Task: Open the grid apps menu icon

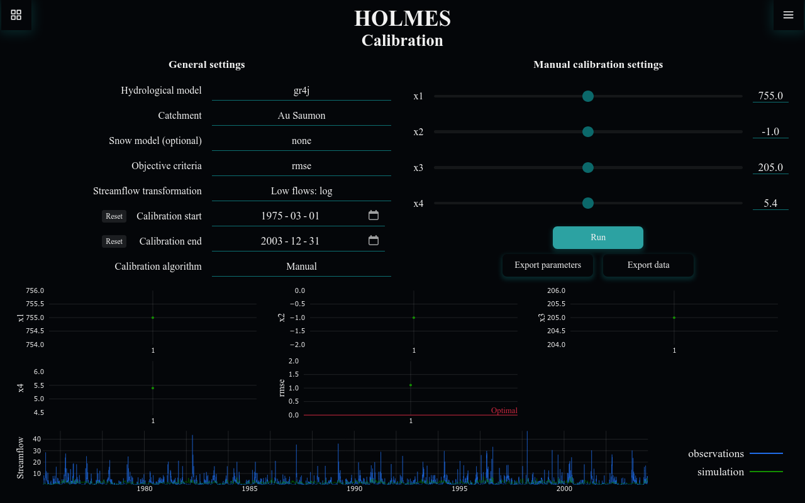Action: point(16,15)
